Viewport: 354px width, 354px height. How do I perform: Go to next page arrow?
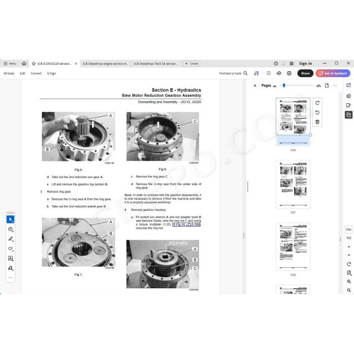[x=349, y=255]
